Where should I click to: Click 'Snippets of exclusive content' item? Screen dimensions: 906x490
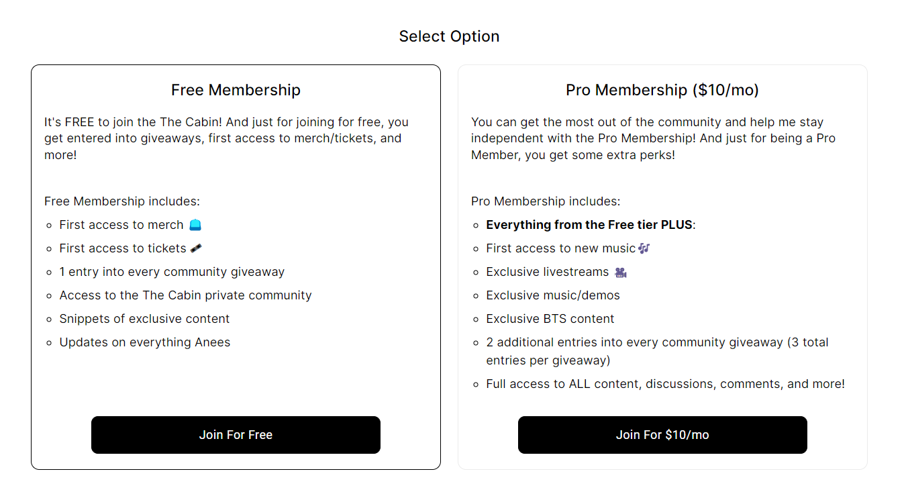pyautogui.click(x=144, y=319)
